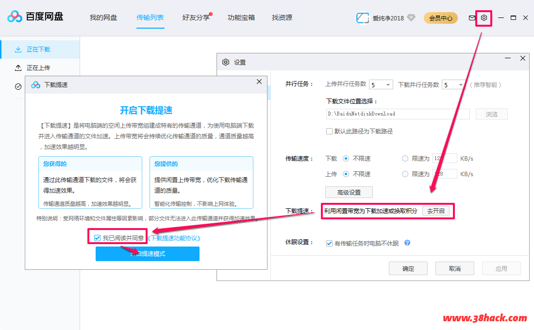Toggle 我已阅读并同意 checkbox
The width and height of the screenshot is (534, 330).
pyautogui.click(x=98, y=238)
